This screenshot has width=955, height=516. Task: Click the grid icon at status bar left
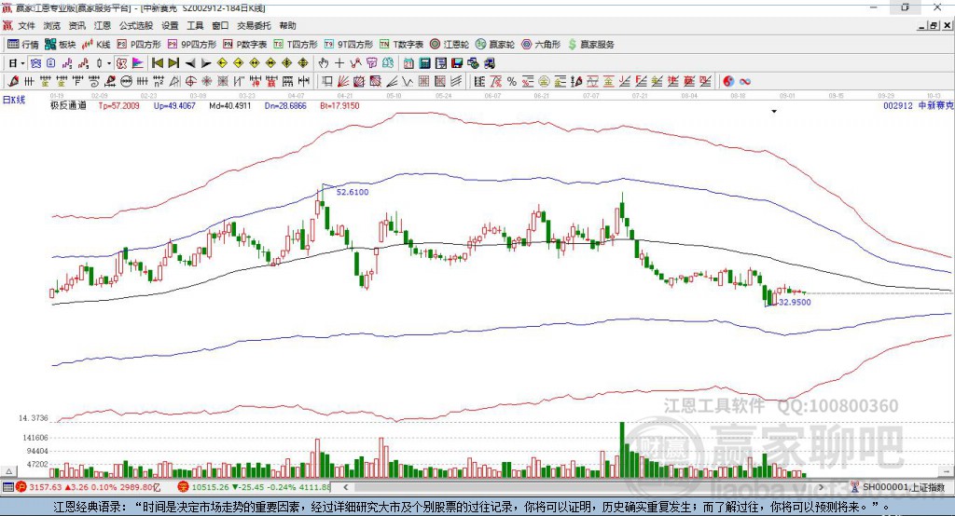[x=7, y=487]
